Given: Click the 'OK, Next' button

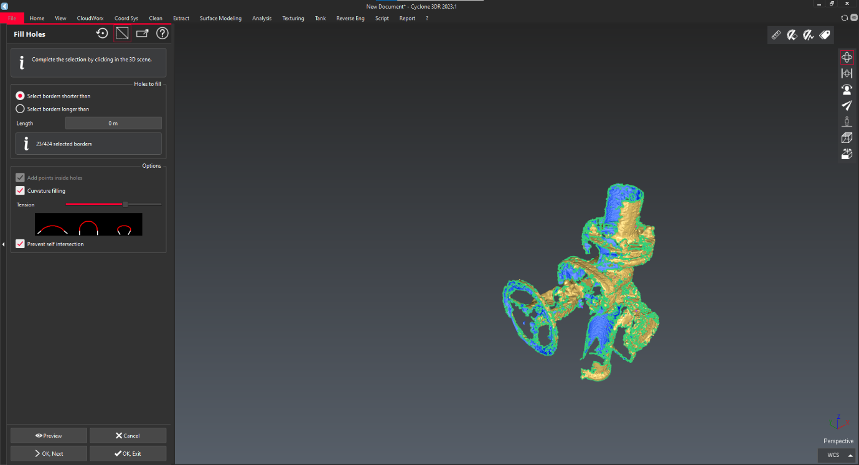Looking at the screenshot, I should tap(49, 453).
